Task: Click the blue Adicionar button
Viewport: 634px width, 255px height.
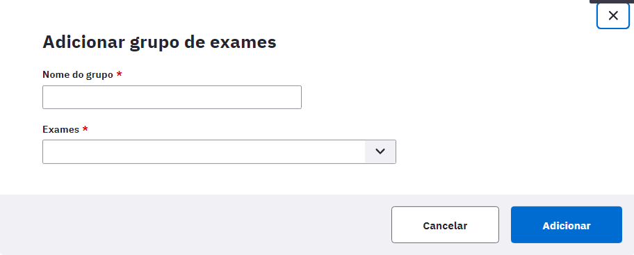Action: point(567,225)
